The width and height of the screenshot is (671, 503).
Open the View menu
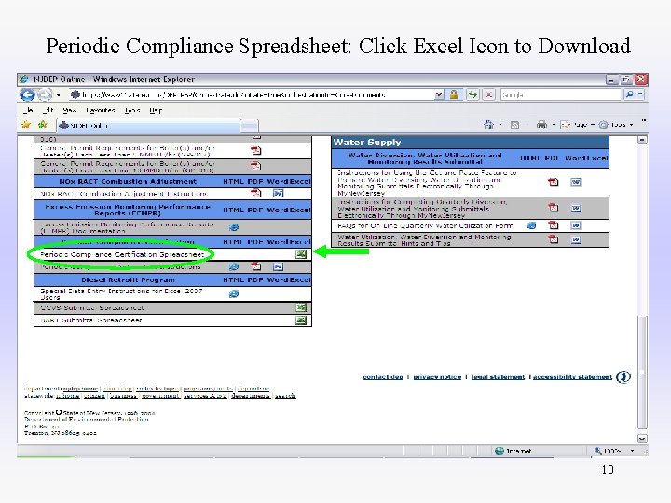[x=69, y=110]
